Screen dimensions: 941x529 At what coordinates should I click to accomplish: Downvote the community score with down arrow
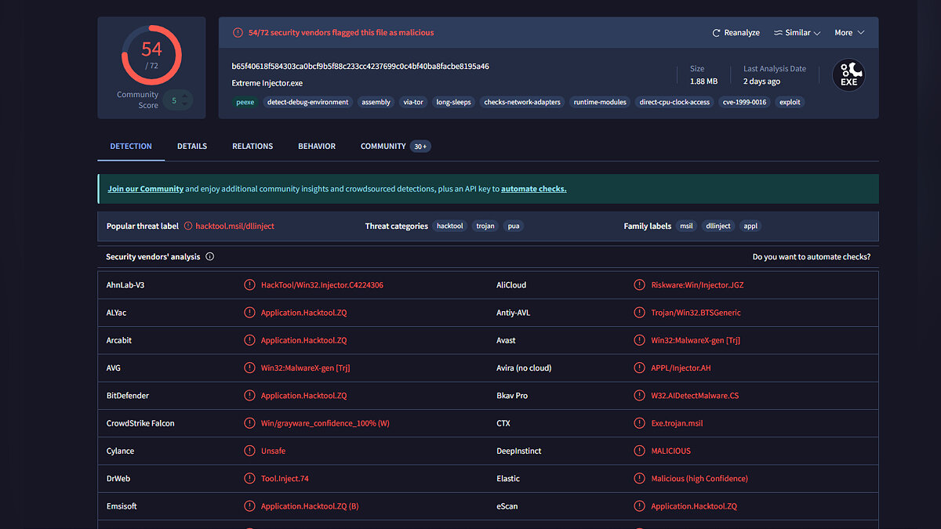tap(185, 104)
